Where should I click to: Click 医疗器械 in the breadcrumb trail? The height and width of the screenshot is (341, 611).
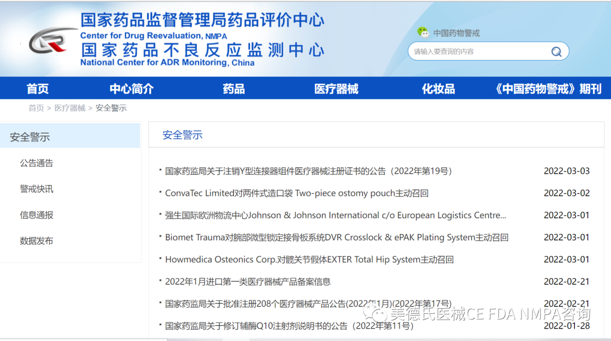(70, 108)
